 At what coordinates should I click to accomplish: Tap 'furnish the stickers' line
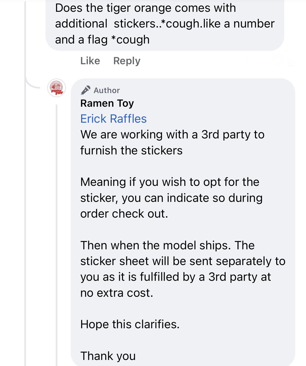pos(131,150)
